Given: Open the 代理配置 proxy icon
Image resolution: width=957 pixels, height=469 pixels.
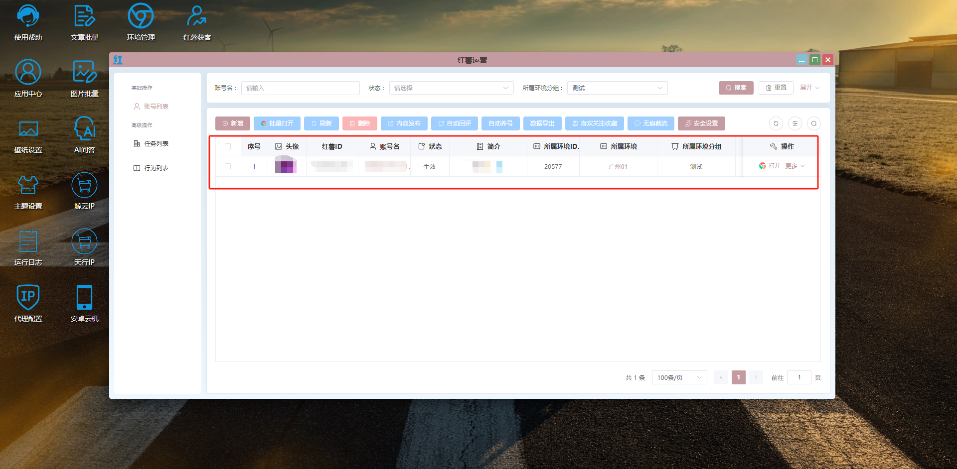Looking at the screenshot, I should tap(28, 304).
